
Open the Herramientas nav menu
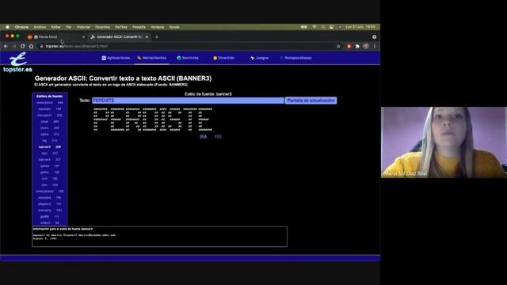click(151, 58)
